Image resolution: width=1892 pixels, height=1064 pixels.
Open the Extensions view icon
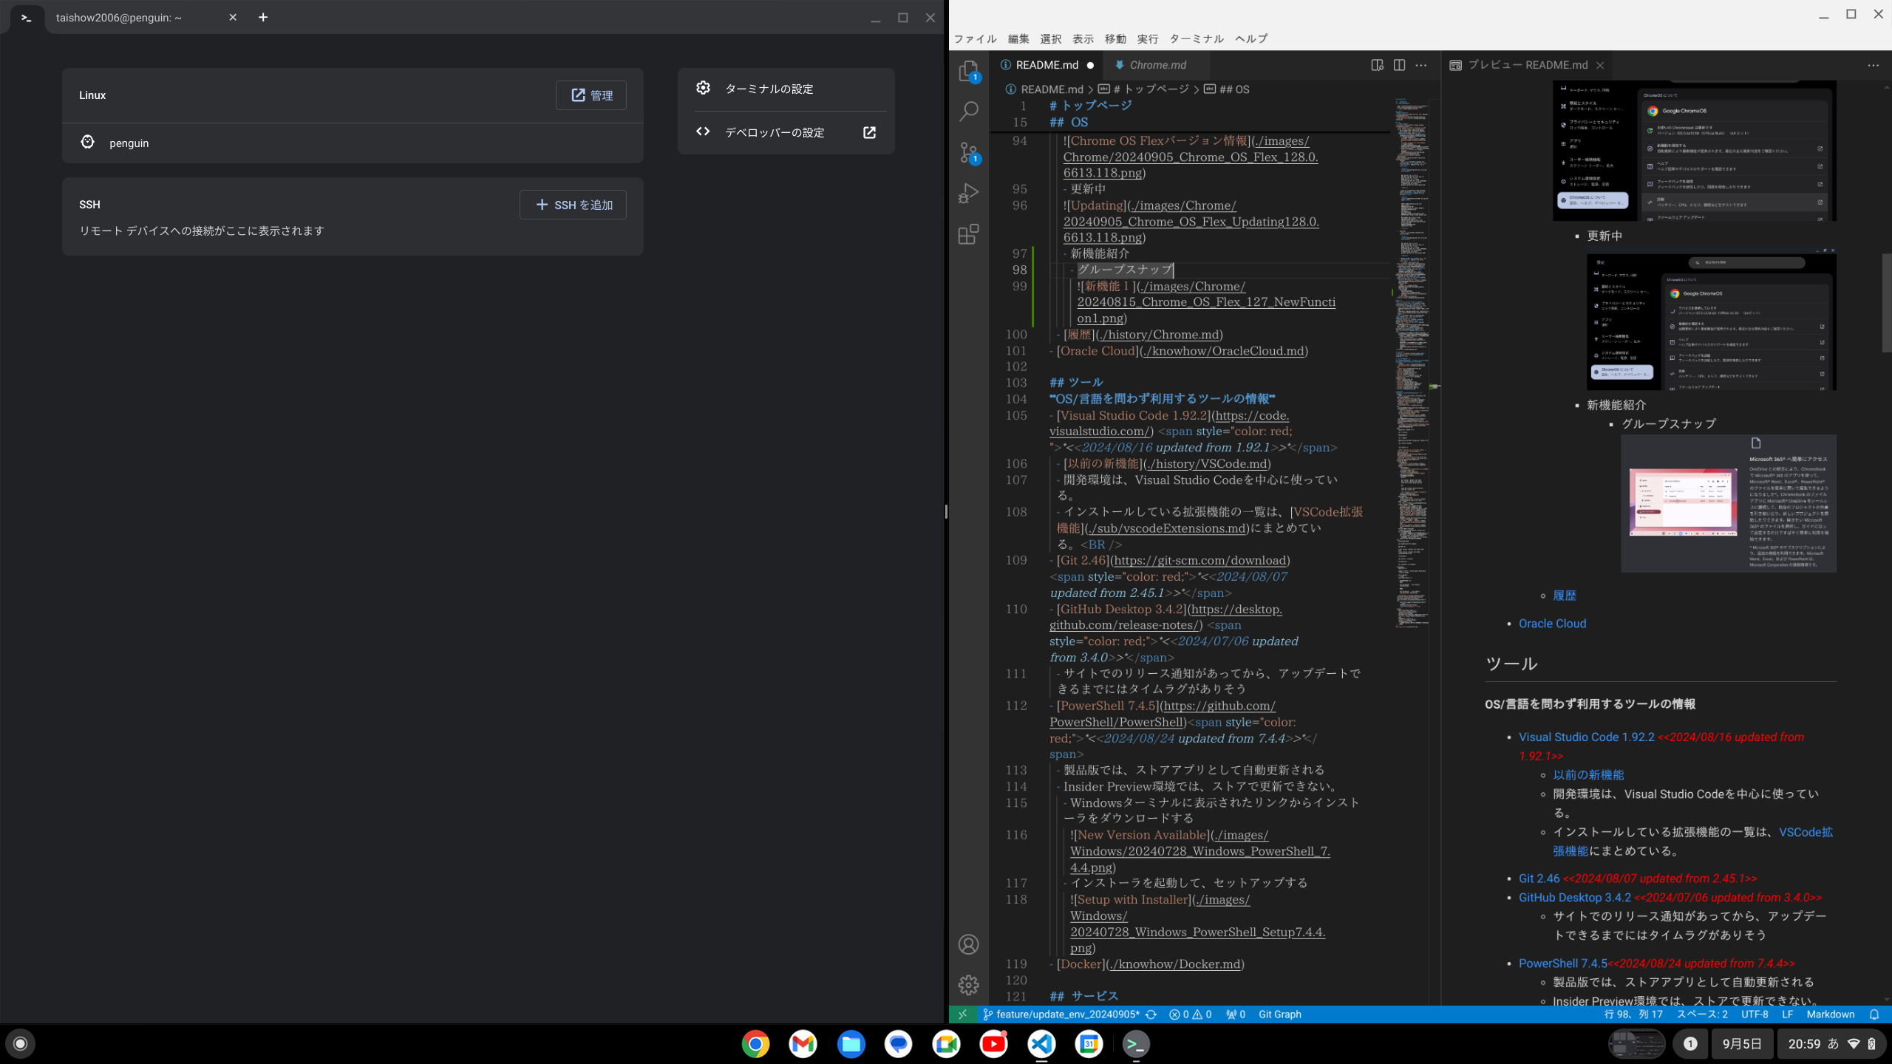[x=968, y=235]
